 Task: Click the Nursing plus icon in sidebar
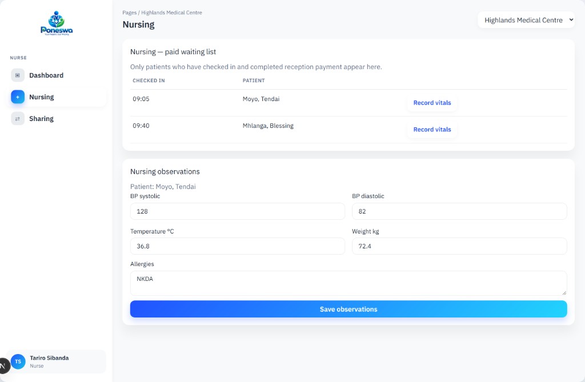(x=18, y=97)
